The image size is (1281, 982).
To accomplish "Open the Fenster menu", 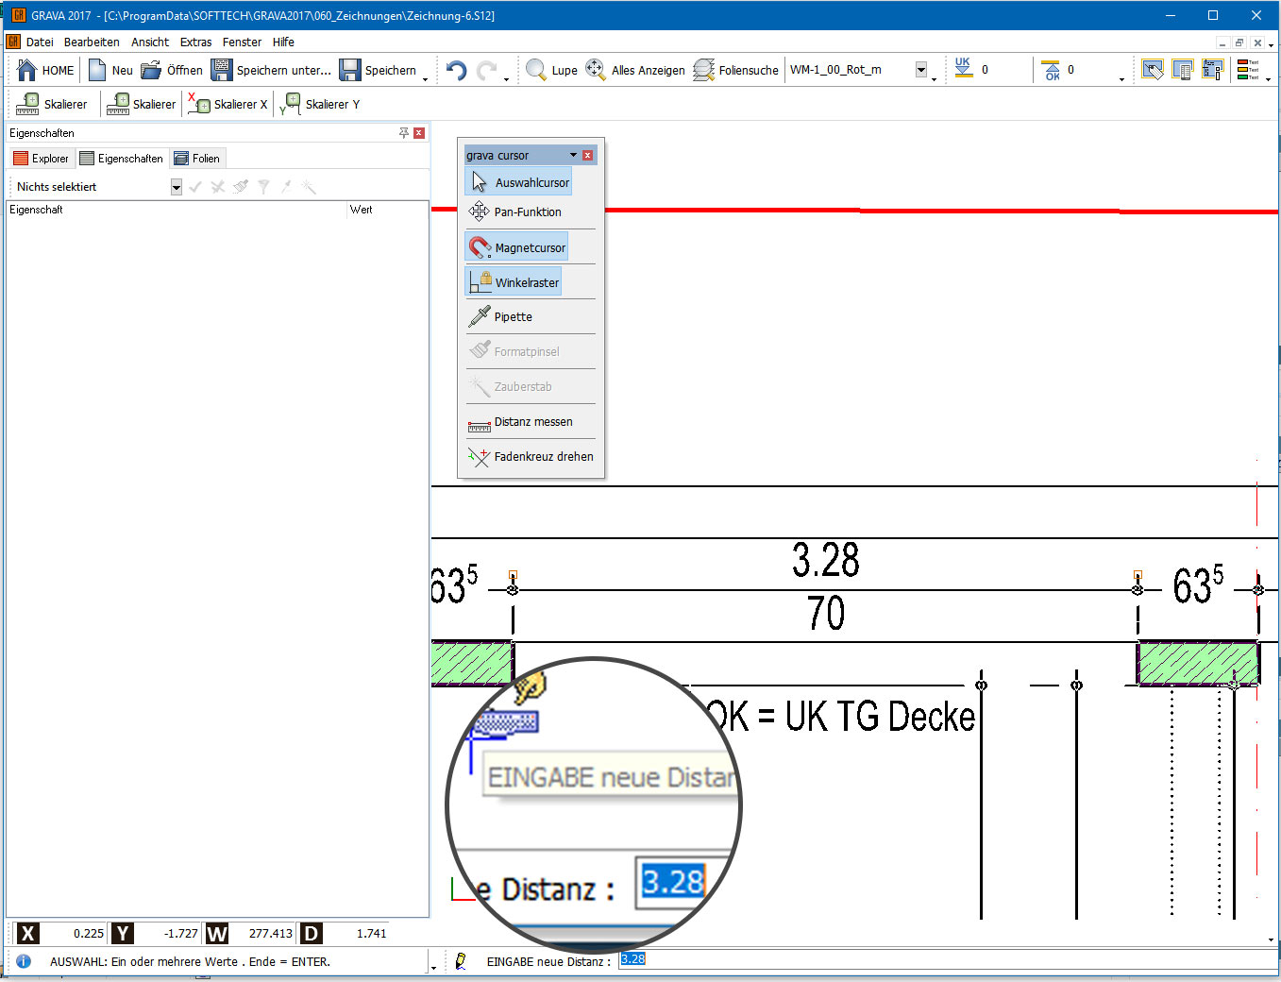I will click(x=242, y=42).
